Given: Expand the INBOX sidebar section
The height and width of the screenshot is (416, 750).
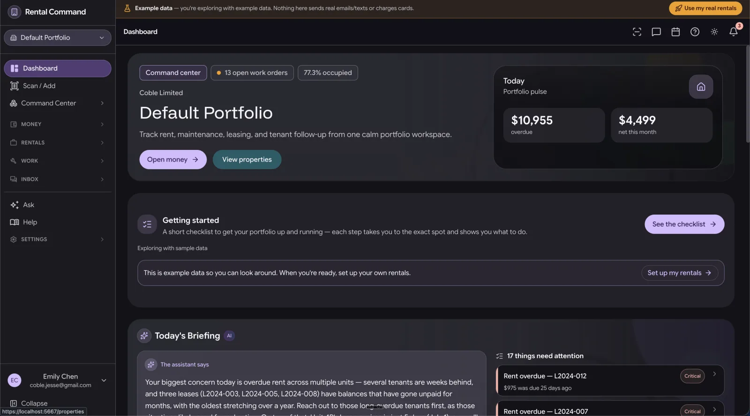Looking at the screenshot, I should pos(58,179).
